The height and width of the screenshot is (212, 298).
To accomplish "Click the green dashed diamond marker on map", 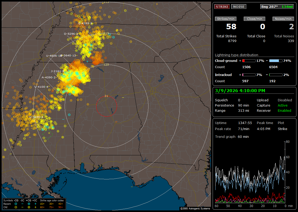I will click(x=47, y=134).
